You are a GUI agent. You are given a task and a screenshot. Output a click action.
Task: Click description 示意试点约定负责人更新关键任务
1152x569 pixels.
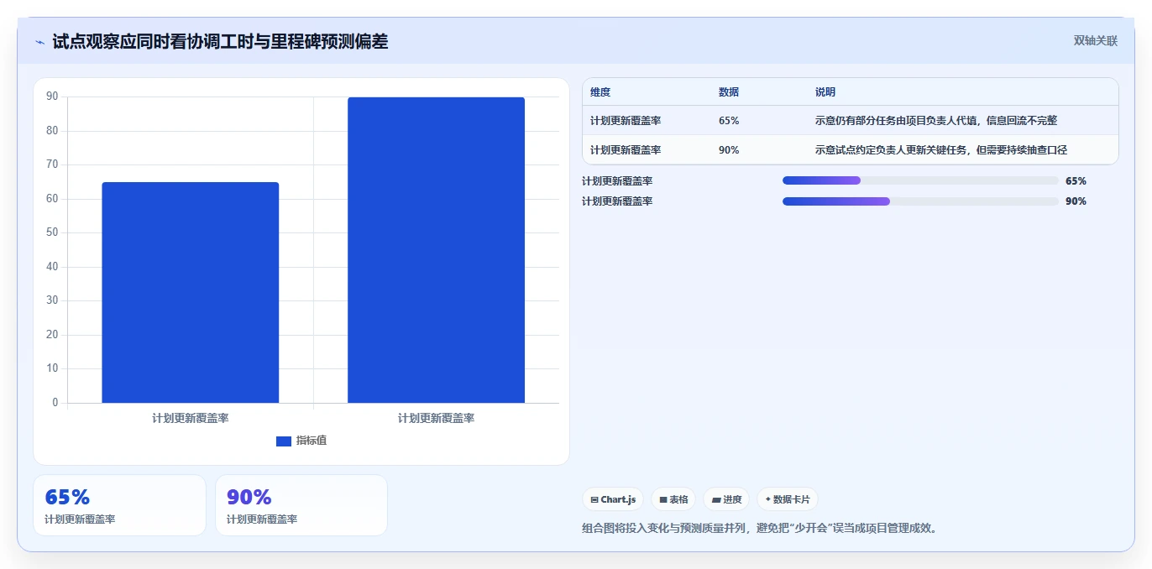click(941, 150)
